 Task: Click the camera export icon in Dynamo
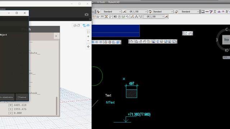point(87,14)
